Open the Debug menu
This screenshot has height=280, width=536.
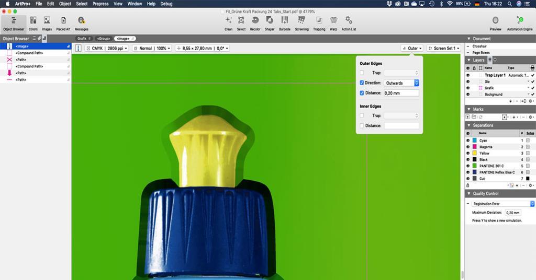tap(166, 4)
